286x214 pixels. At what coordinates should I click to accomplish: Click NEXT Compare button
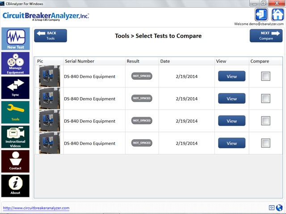point(266,36)
